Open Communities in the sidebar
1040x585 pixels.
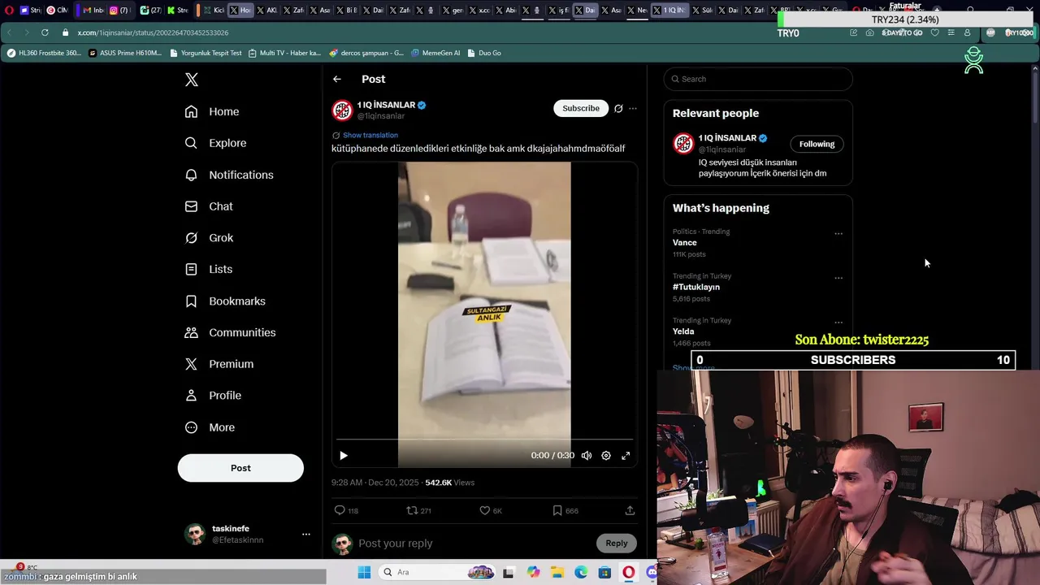coord(230,332)
